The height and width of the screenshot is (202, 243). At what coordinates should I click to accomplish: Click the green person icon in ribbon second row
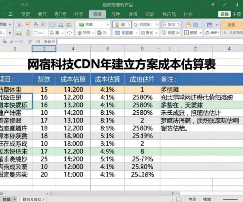click(80, 33)
